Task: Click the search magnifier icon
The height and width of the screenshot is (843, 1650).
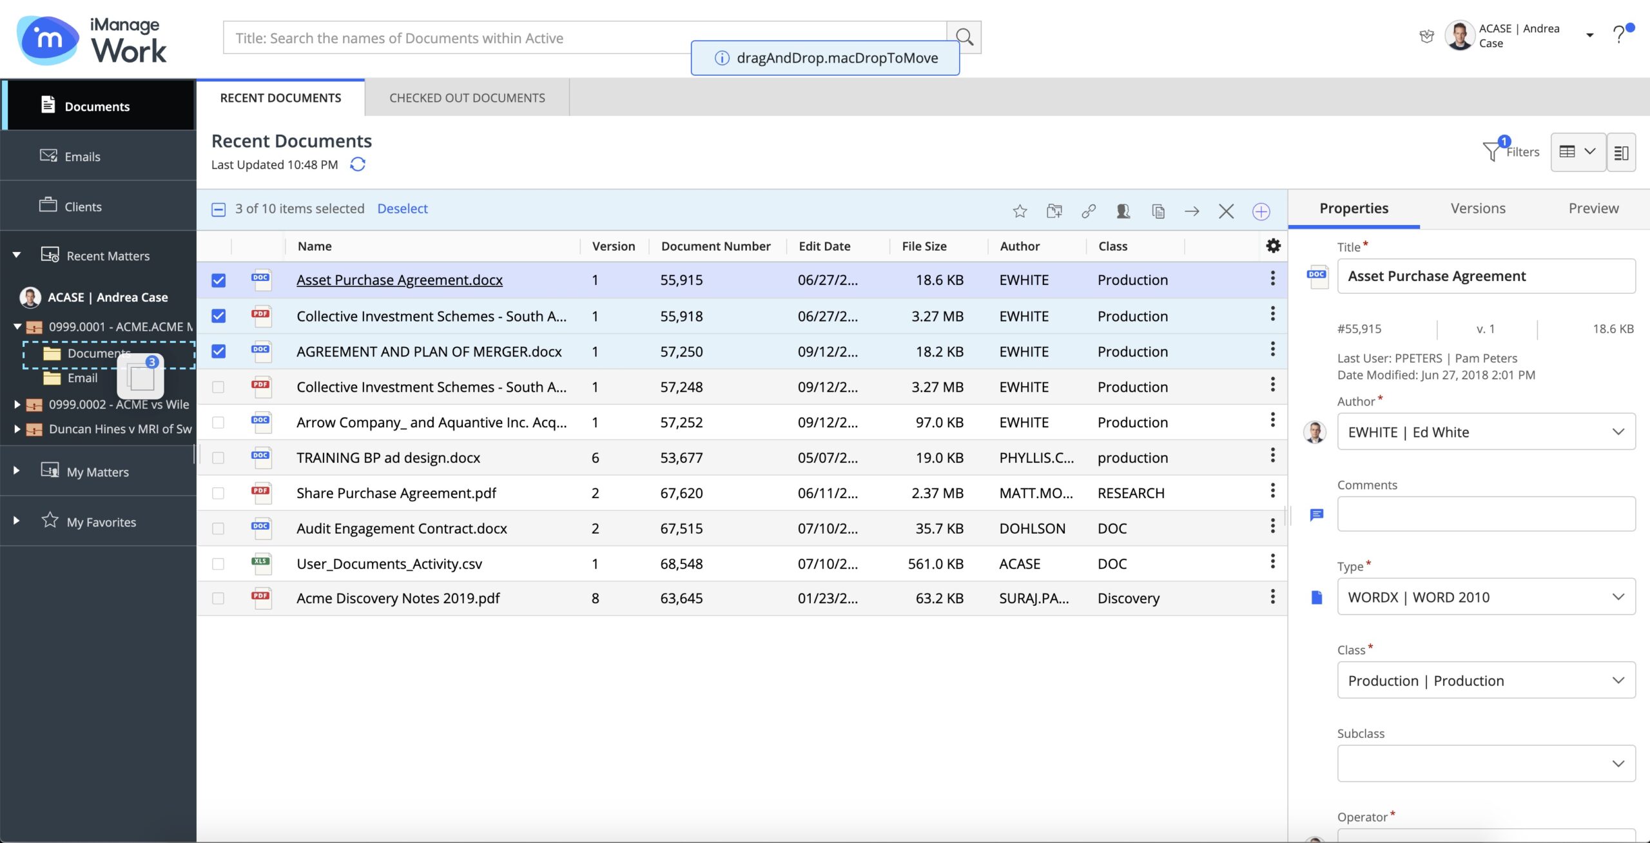Action: click(x=964, y=37)
